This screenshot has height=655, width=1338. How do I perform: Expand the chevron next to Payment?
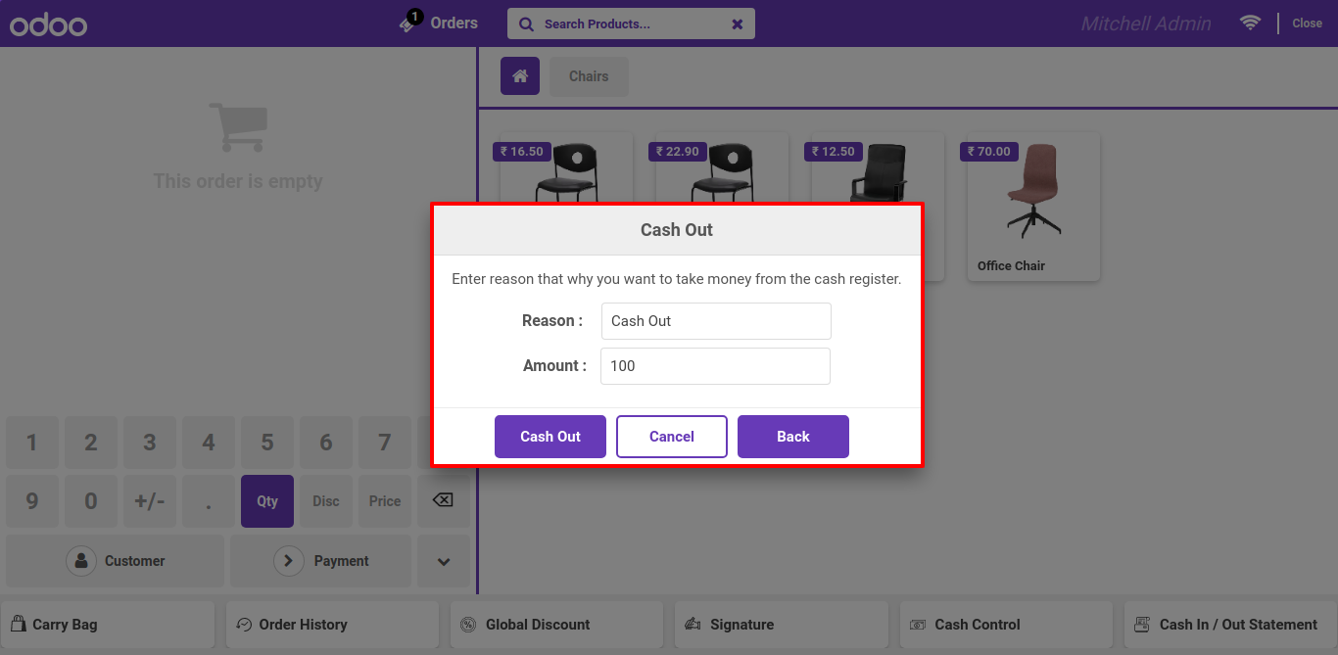click(x=444, y=561)
